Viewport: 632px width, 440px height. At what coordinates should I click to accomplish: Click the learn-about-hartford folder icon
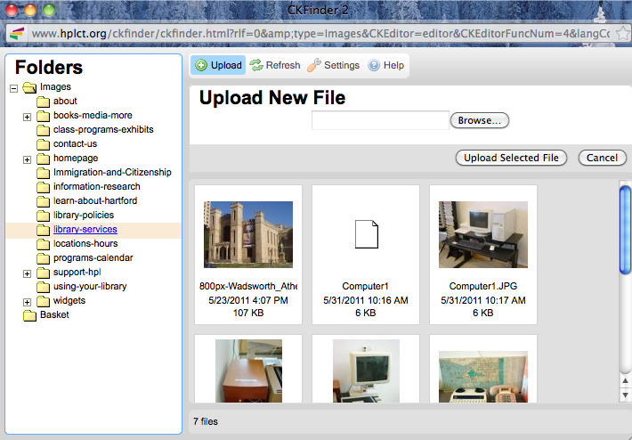tap(43, 201)
